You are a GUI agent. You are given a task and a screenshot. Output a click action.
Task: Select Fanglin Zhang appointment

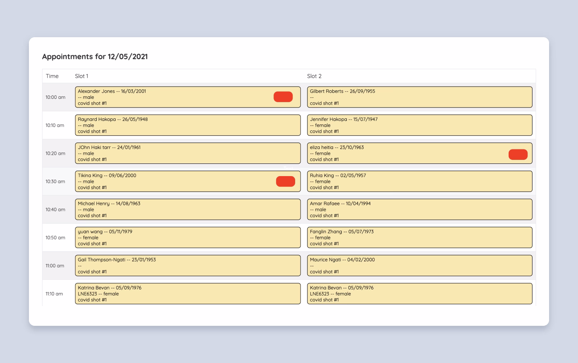420,237
